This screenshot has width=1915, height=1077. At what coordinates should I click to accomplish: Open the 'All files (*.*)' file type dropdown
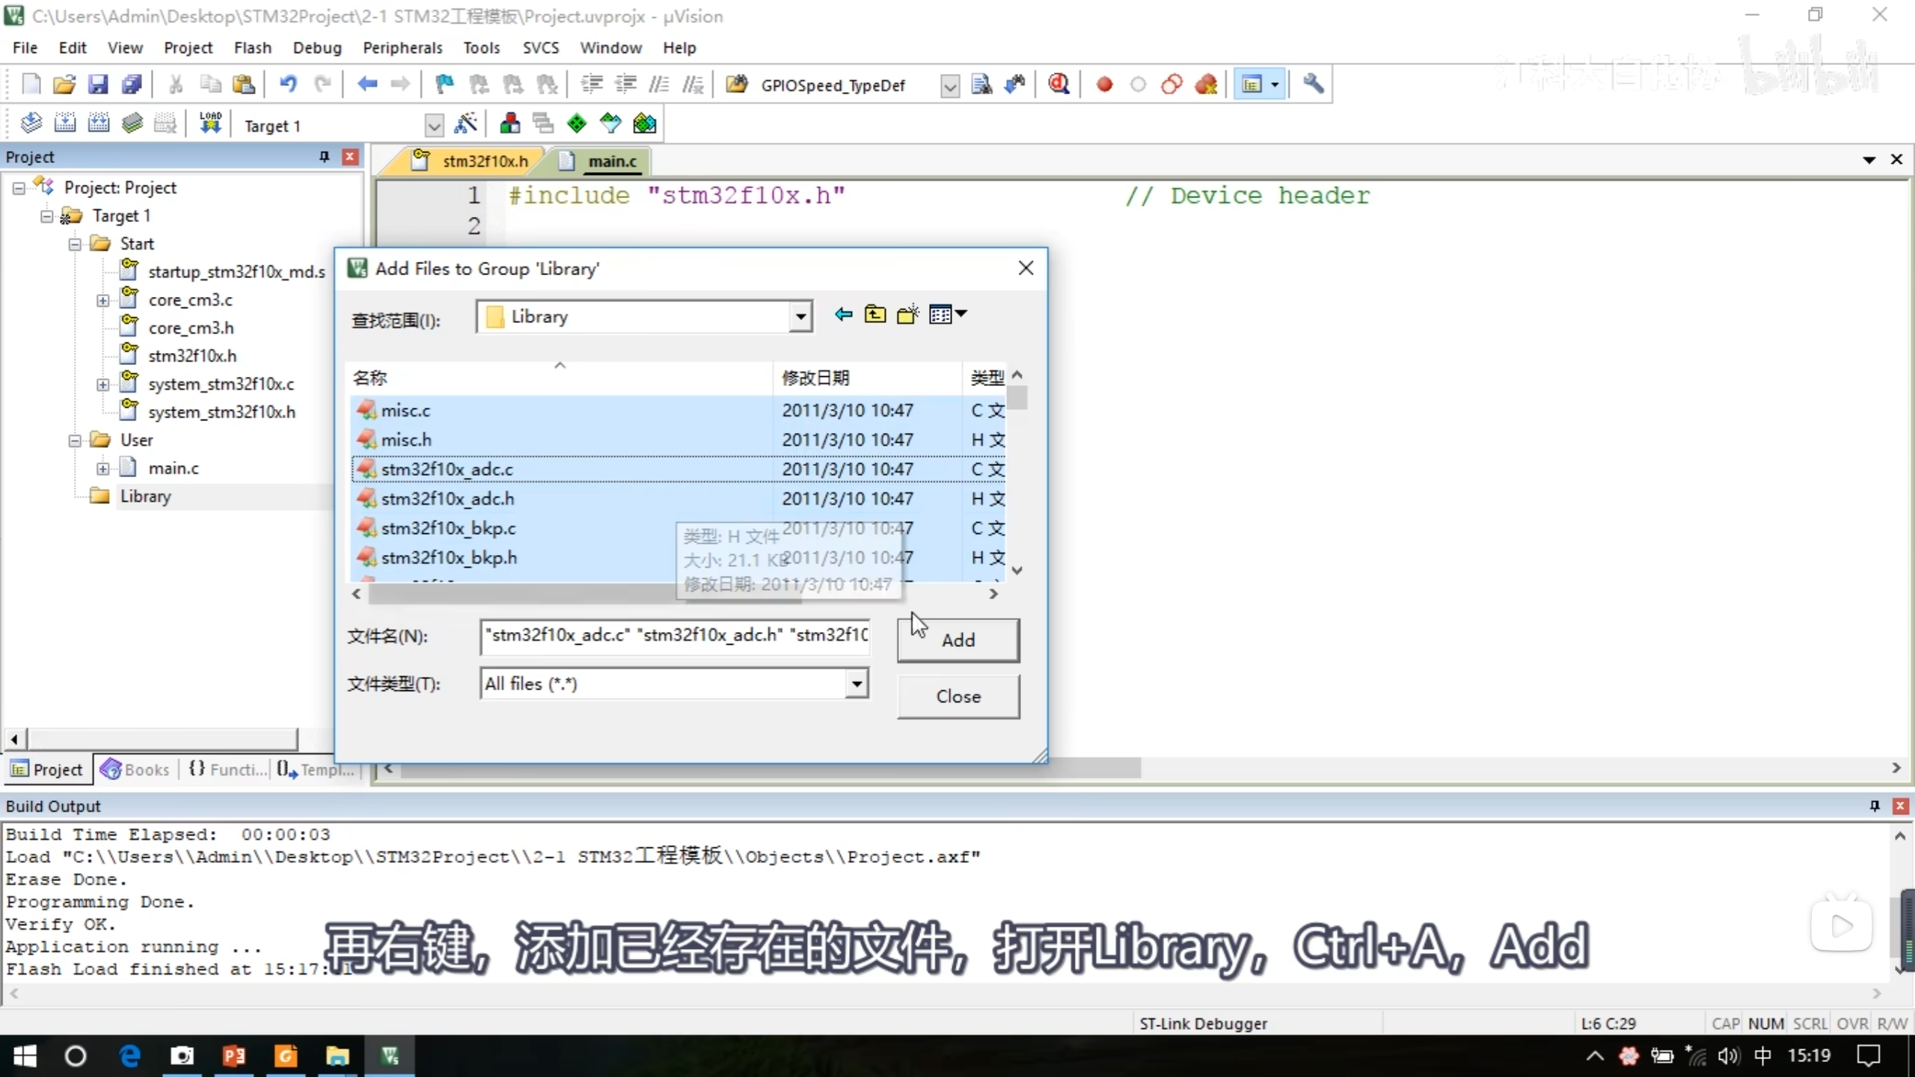click(857, 684)
